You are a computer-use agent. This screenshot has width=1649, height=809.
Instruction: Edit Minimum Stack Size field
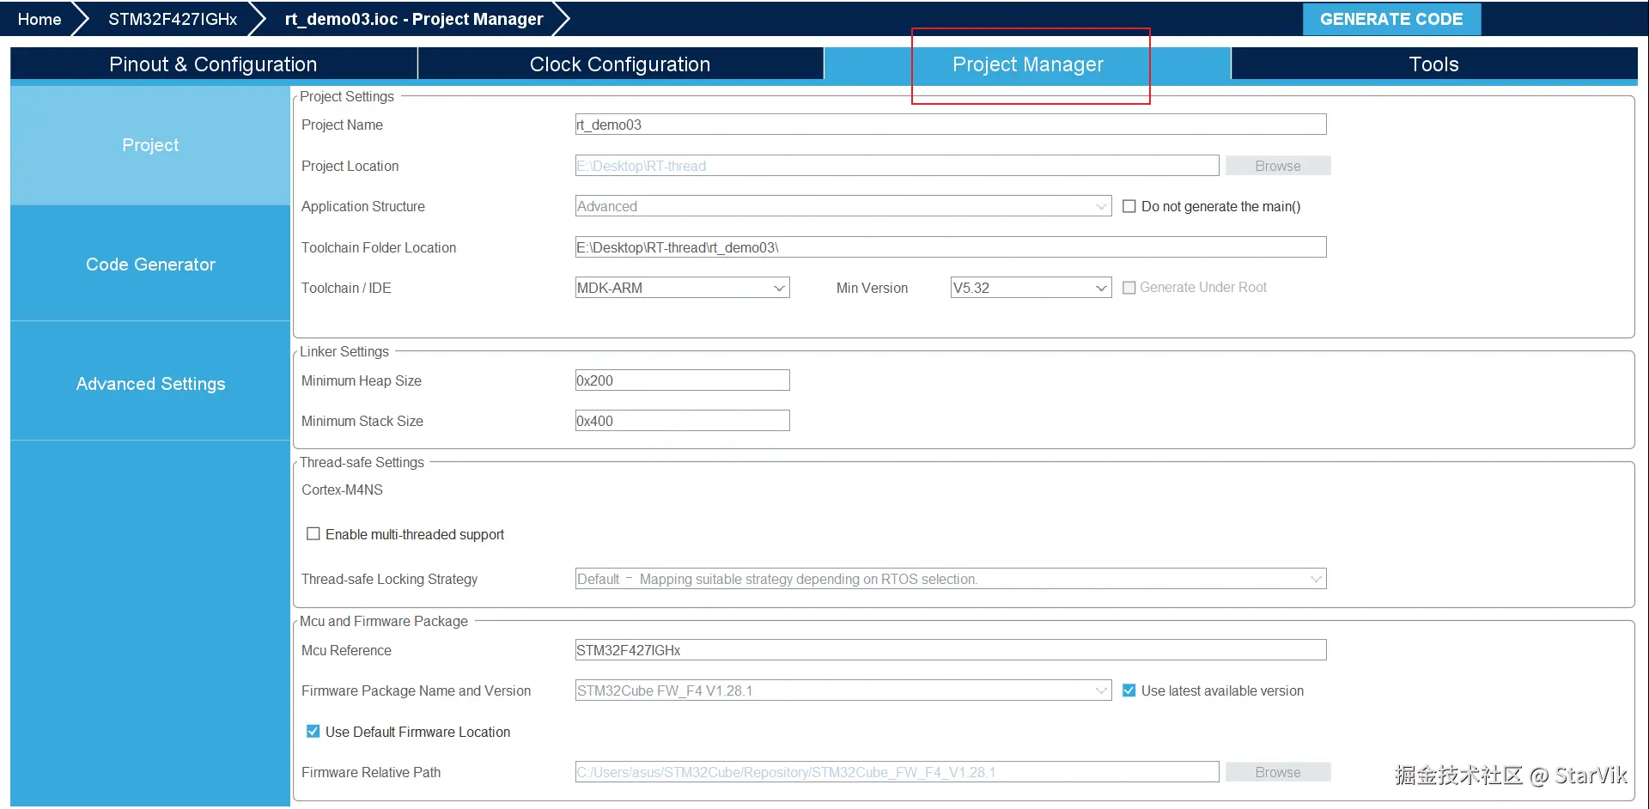(x=682, y=421)
